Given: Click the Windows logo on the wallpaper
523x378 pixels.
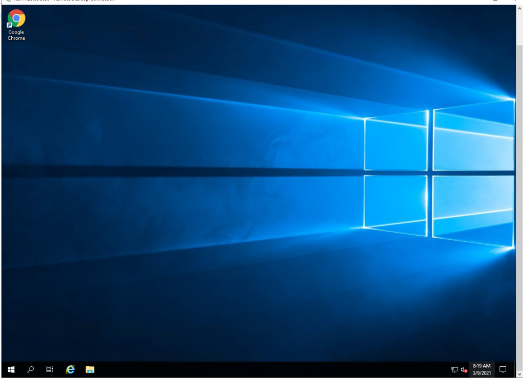Looking at the screenshot, I should 438,172.
